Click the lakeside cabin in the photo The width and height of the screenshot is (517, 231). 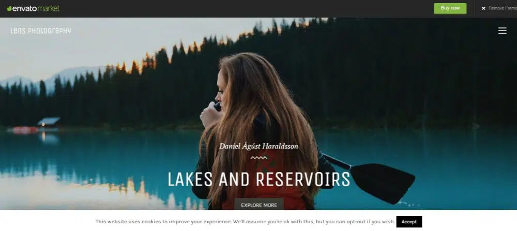point(49,121)
